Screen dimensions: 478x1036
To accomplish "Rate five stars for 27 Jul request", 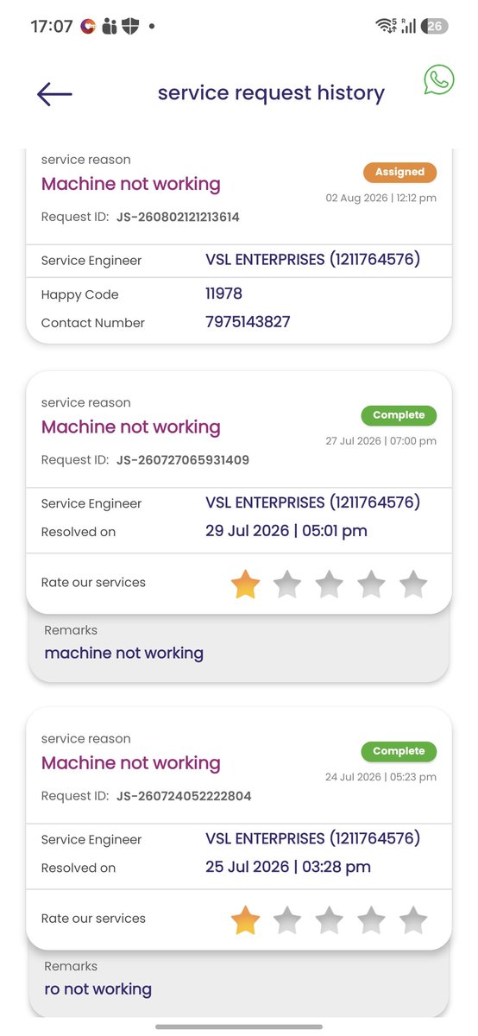I will pyautogui.click(x=414, y=584).
